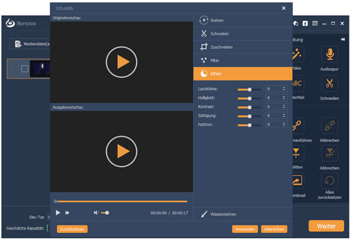Image resolution: width=350 pixels, height=240 pixels.
Task: Tick the checkbox next to the video thumbnail
Action: tap(24, 69)
